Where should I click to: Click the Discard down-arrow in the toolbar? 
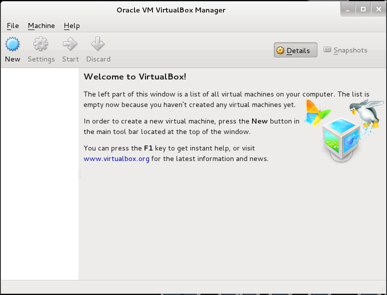pyautogui.click(x=98, y=49)
